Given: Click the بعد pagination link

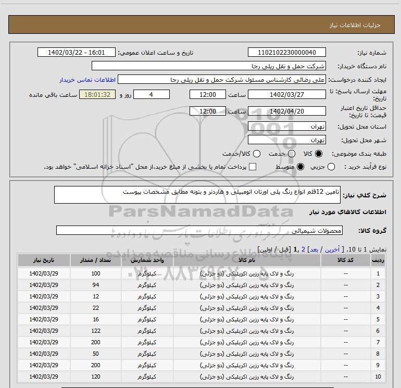Looking at the screenshot, I should [x=314, y=249].
